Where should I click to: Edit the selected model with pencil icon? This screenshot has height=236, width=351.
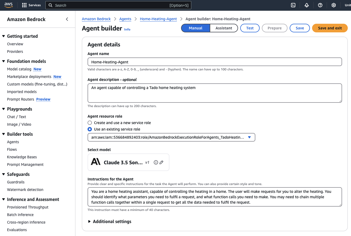coord(161,162)
